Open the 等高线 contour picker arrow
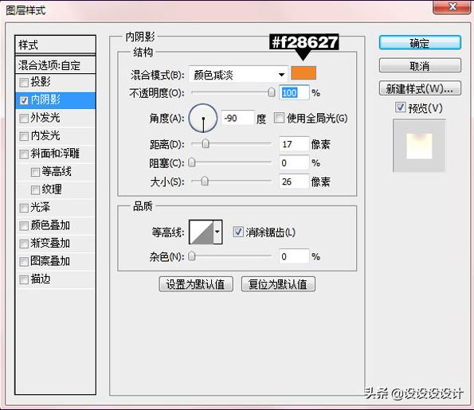 [217, 232]
